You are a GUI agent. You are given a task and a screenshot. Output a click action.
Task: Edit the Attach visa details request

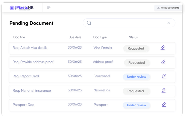[162, 48]
